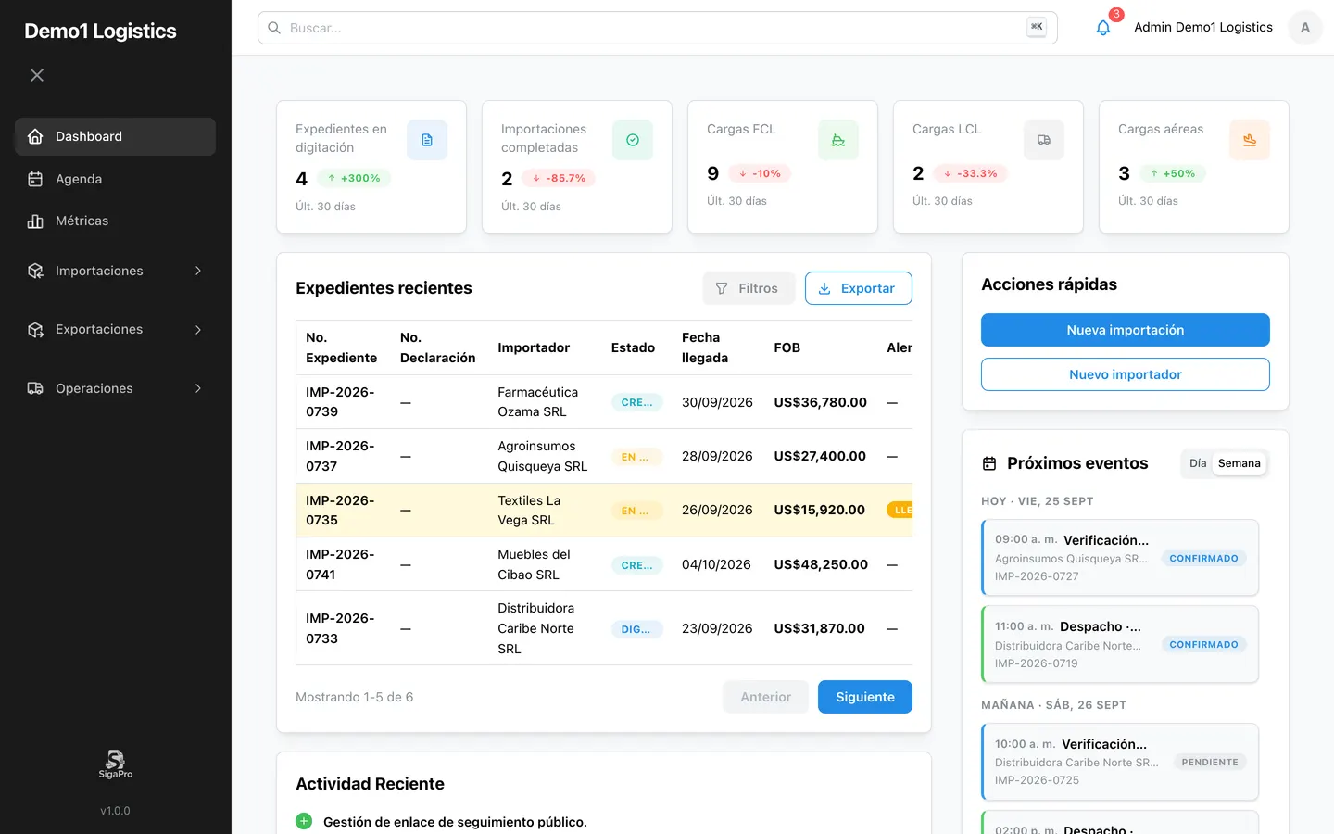Click the Cargas LCL truck icon
The height and width of the screenshot is (834, 1334).
(x=1044, y=140)
